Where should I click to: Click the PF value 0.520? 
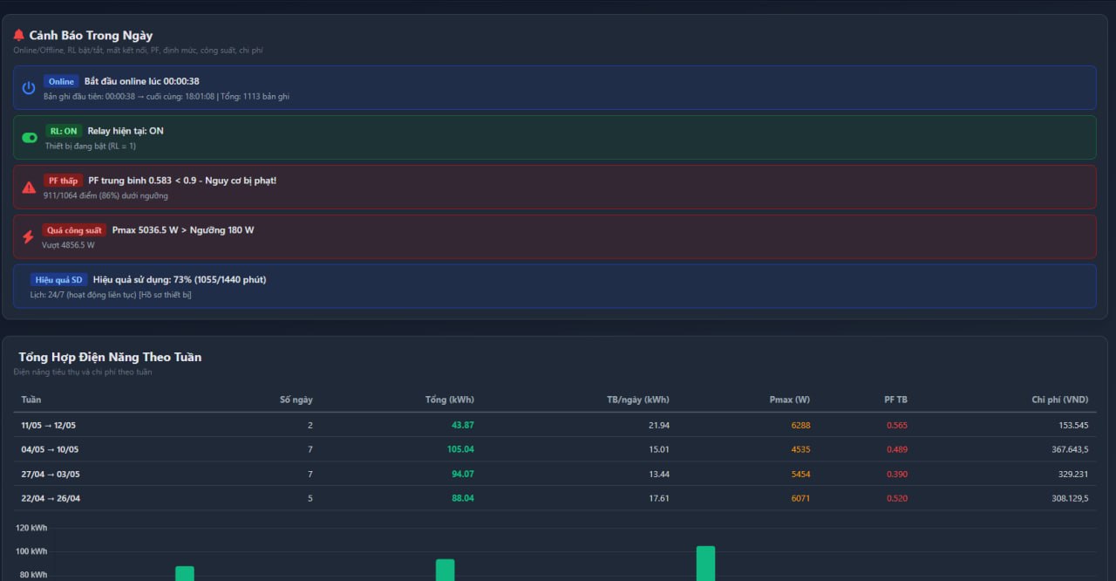897,498
